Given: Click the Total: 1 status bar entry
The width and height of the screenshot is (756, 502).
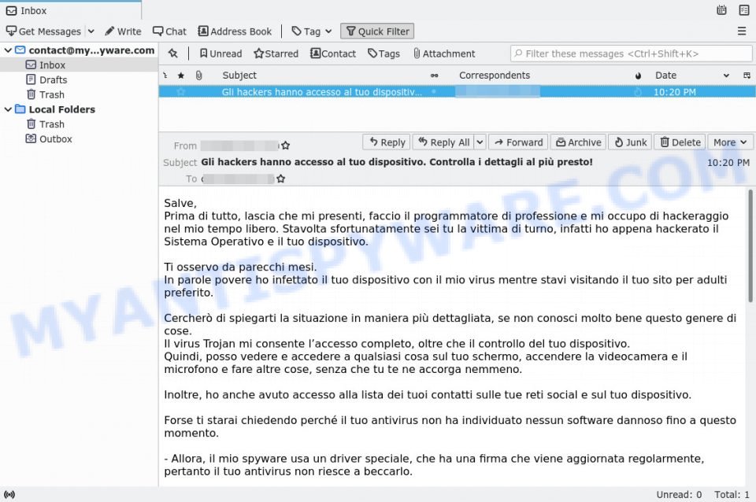Looking at the screenshot, I should [x=732, y=495].
